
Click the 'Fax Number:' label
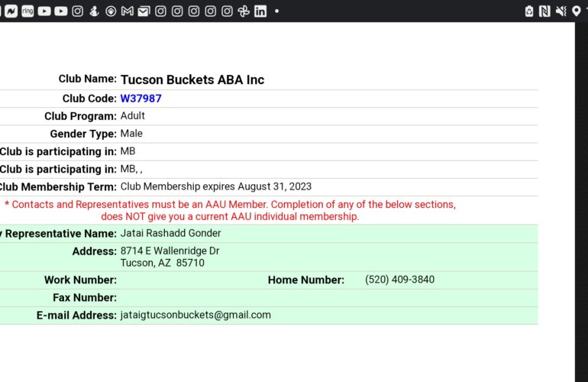85,297
